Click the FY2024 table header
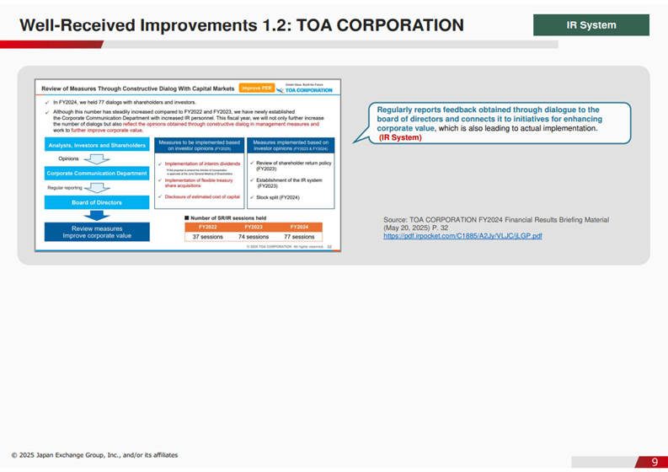The height and width of the screenshot is (472, 668). click(x=299, y=227)
